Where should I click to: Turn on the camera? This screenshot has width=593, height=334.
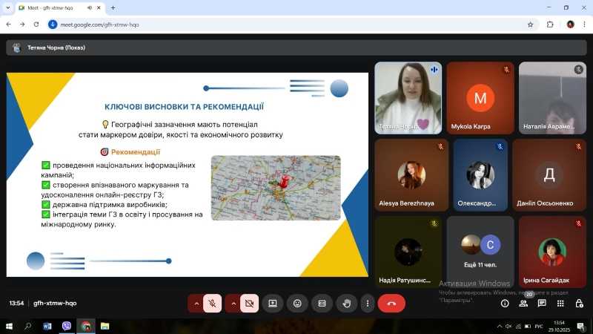(250, 303)
